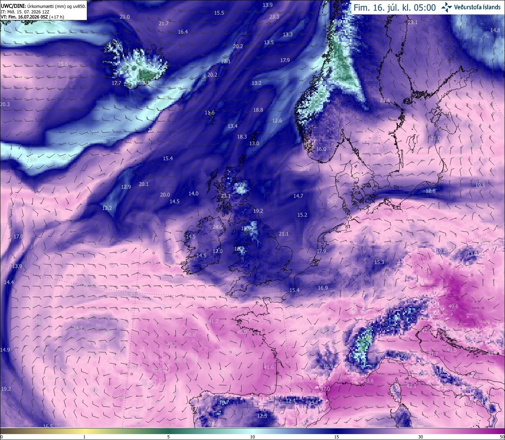This screenshot has width=505, height=440.
Task: Select the 50 mm end of color bar
Action: pyautogui.click(x=502, y=436)
